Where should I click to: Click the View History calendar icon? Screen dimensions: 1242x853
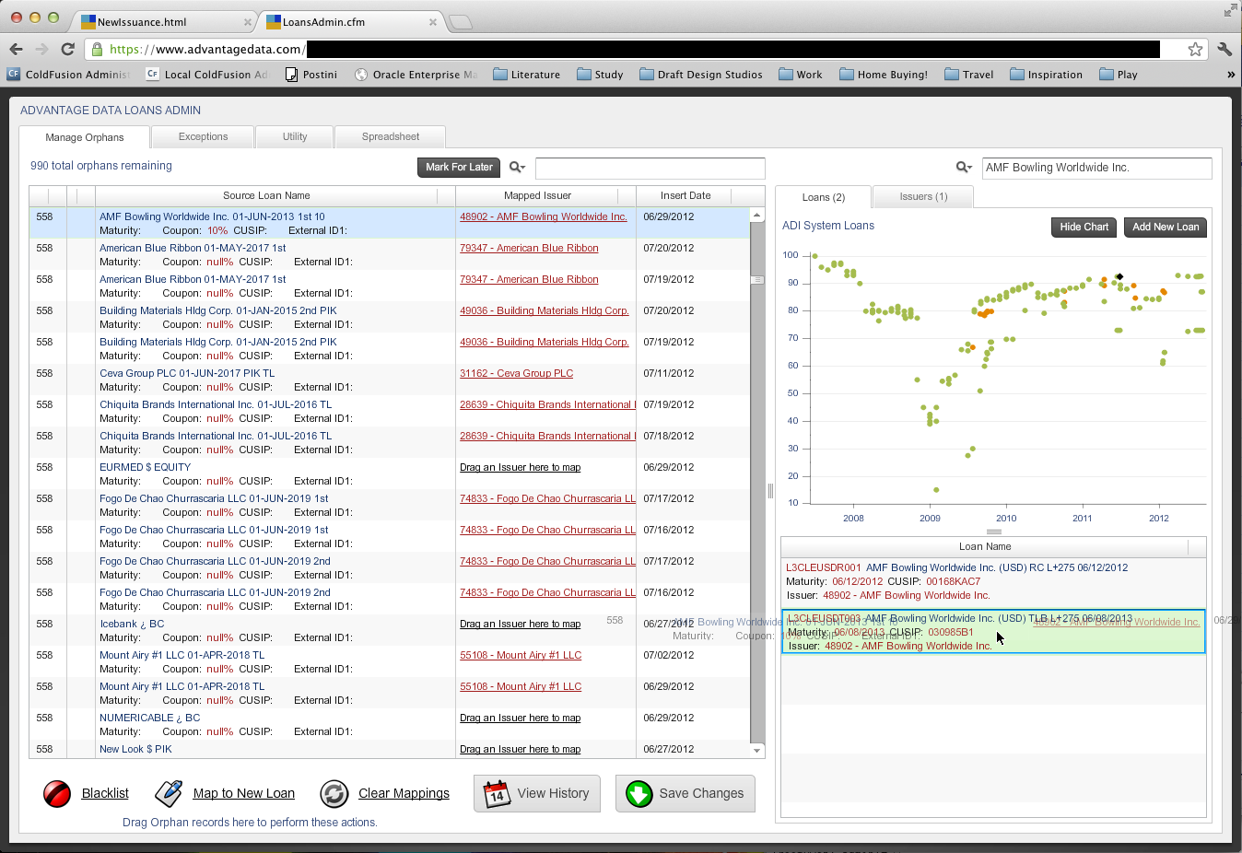[498, 793]
